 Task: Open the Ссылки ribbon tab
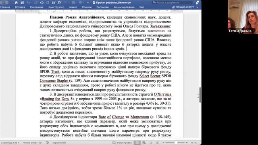pyautogui.click(x=87, y=7)
